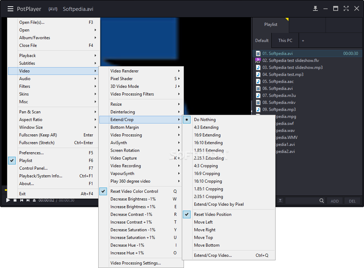Click the video icon of 08. Softpedia.mkv
Viewport: 364px width, 268px height.
coord(258,102)
